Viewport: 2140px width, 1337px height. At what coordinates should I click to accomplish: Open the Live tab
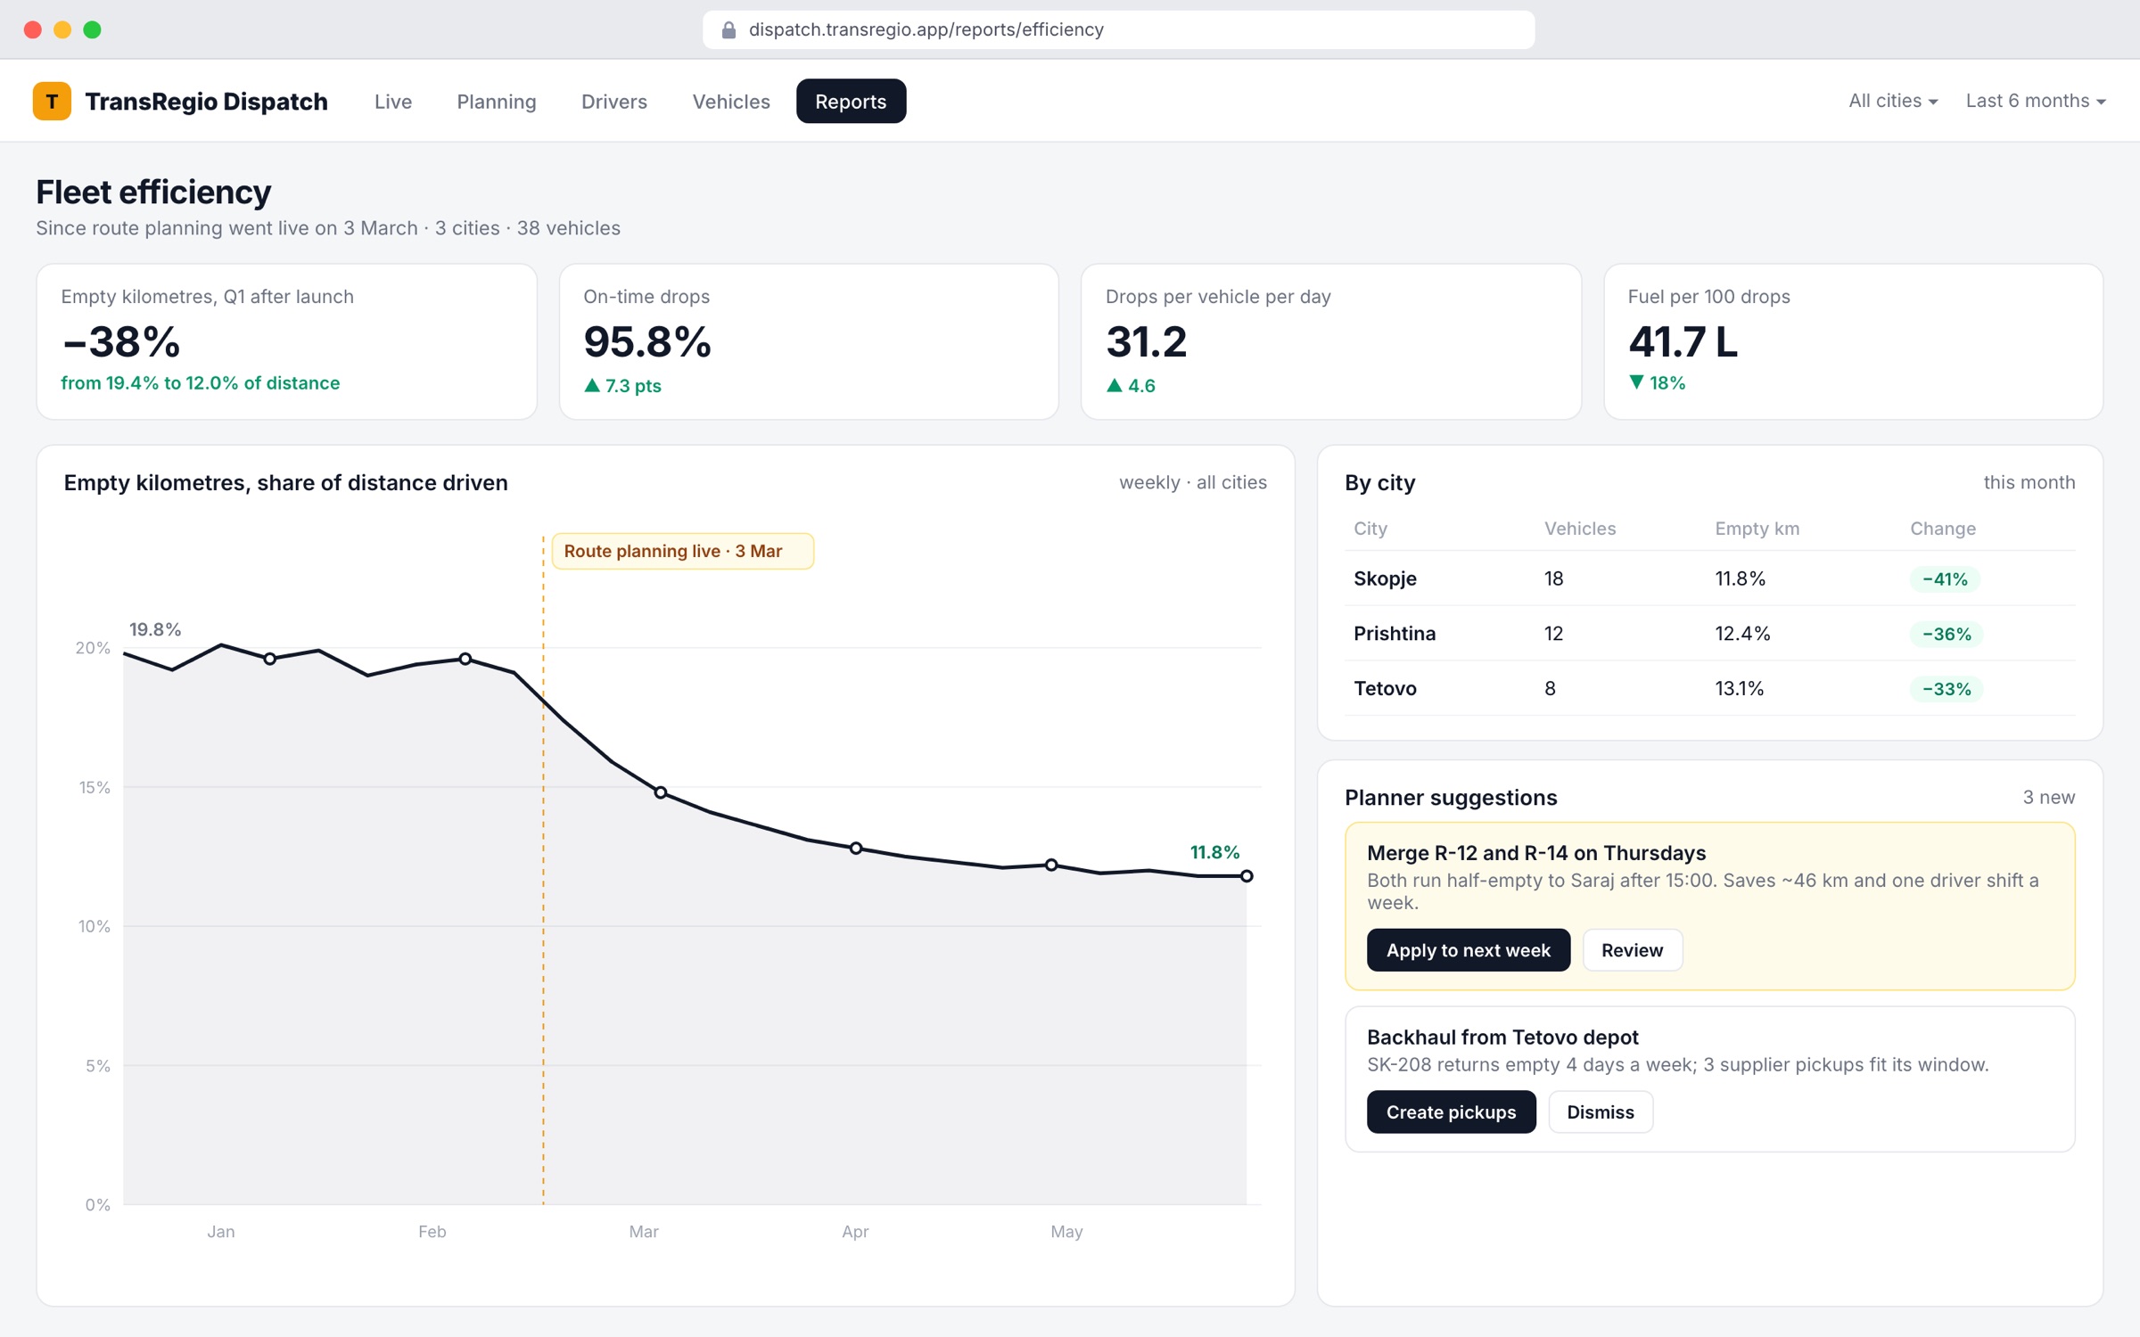pos(393,102)
